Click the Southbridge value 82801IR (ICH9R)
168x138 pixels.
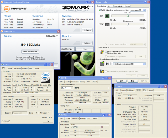(x=90, y=133)
